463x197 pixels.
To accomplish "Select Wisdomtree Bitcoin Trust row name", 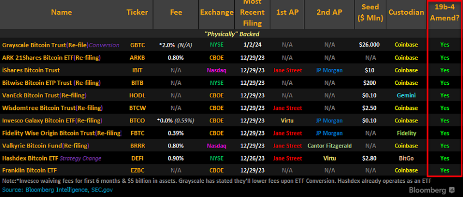I will click(52, 108).
